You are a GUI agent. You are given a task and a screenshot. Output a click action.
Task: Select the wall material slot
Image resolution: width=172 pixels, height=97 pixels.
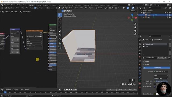(x=155, y=47)
